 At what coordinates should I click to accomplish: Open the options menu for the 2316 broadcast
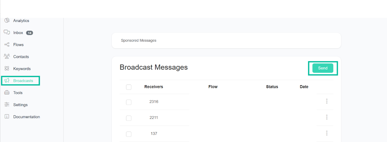tap(326, 101)
